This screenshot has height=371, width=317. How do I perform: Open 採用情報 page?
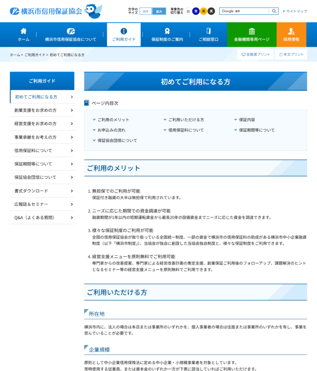tap(291, 34)
